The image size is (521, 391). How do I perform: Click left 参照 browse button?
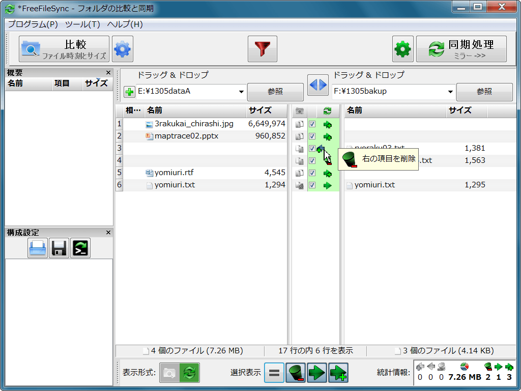click(x=275, y=92)
